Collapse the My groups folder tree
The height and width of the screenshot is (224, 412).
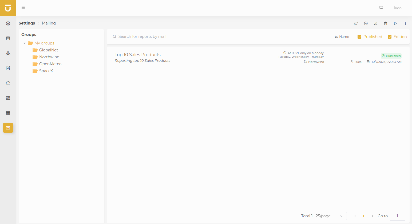click(24, 43)
